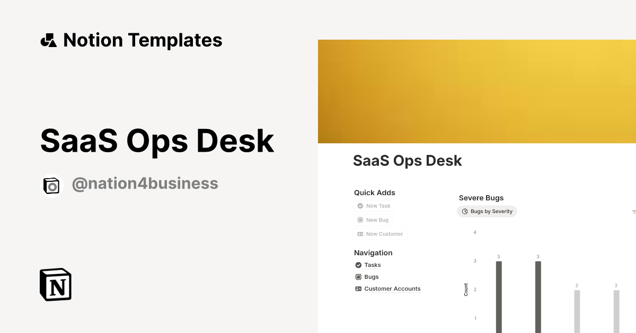Select the Tasks checkmark icon under Navigation
Viewport: 636px width, 333px height.
[x=358, y=265]
